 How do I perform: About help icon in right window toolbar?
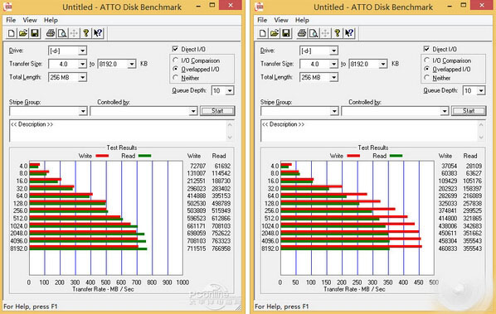click(x=338, y=33)
